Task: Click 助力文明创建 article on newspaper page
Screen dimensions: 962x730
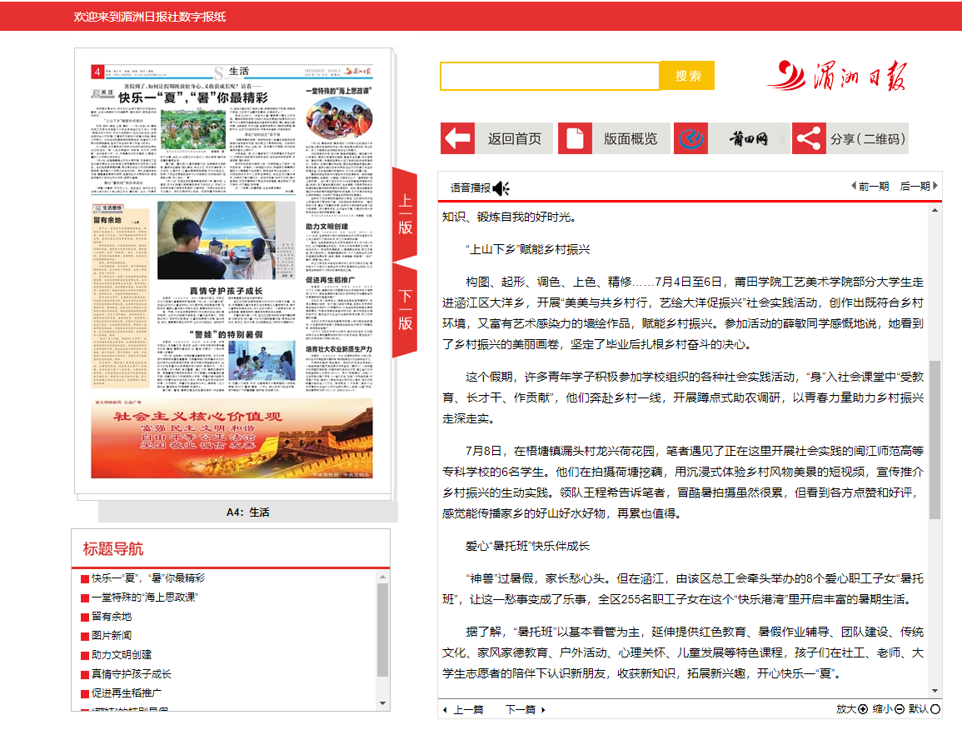Action: pyautogui.click(x=339, y=246)
